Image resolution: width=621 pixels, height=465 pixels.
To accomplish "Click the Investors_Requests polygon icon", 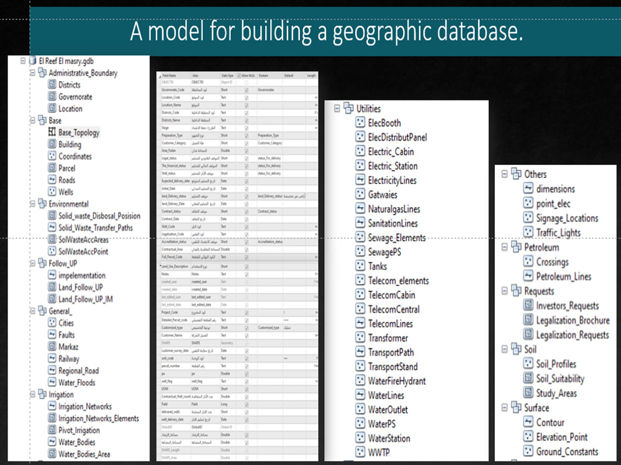I will [528, 305].
